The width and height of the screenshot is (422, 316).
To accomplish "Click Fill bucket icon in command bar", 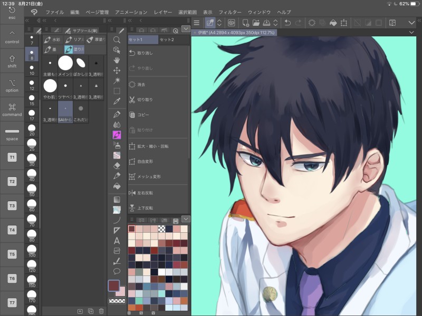I will (x=333, y=23).
